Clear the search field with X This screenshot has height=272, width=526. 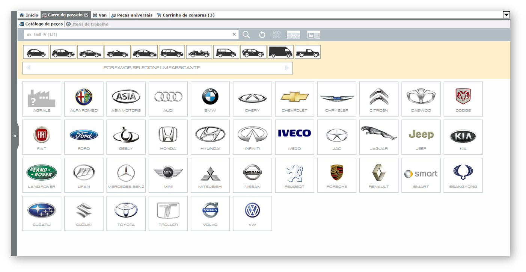coord(234,35)
